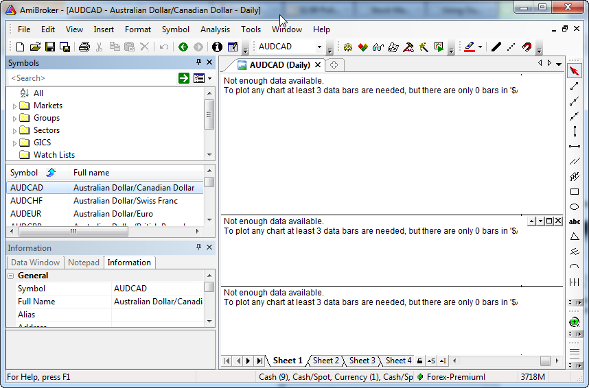Click the Print toolbar icon

[x=84, y=47]
